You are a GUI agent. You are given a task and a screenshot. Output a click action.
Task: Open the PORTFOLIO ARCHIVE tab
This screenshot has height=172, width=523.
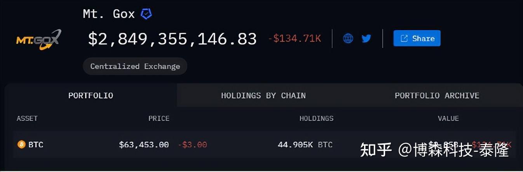click(x=437, y=95)
